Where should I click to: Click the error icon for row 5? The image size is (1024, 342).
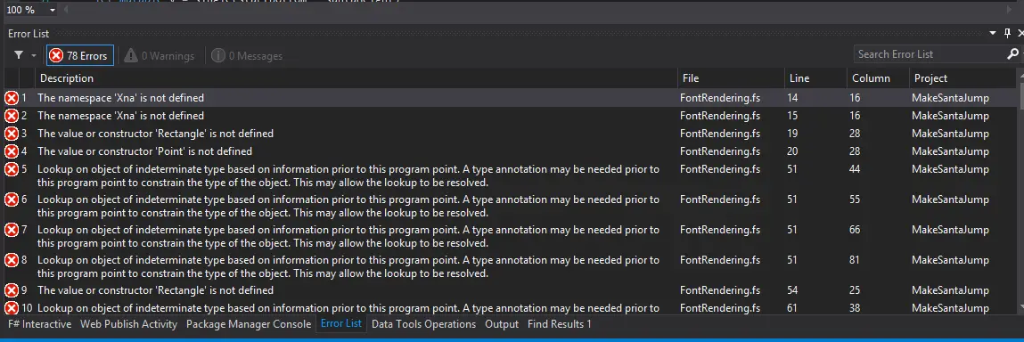pos(12,169)
